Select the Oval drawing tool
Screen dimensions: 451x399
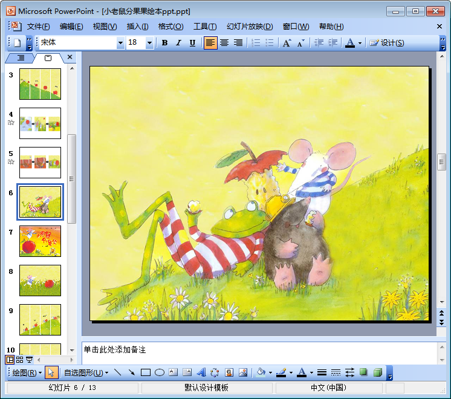coord(159,372)
